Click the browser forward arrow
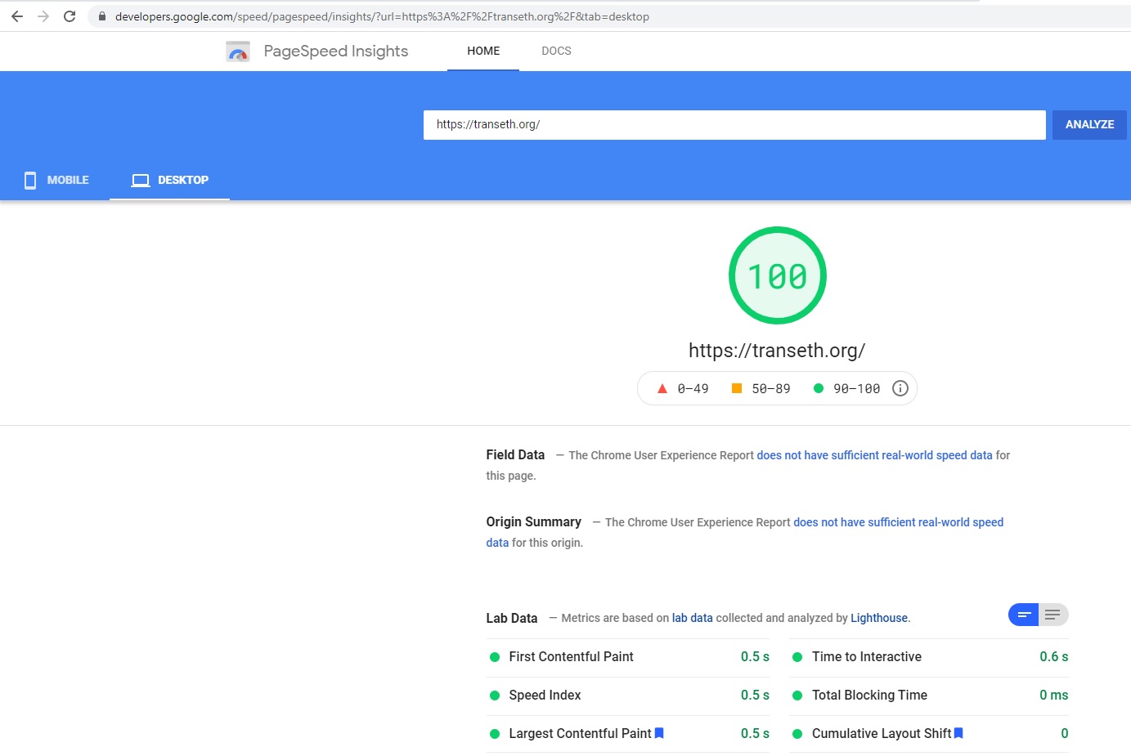 pos(43,16)
